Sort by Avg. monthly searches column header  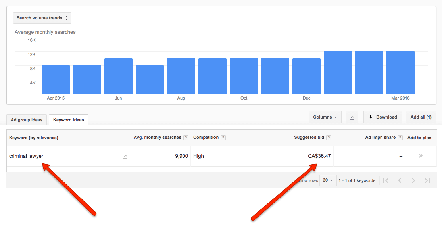click(x=157, y=137)
